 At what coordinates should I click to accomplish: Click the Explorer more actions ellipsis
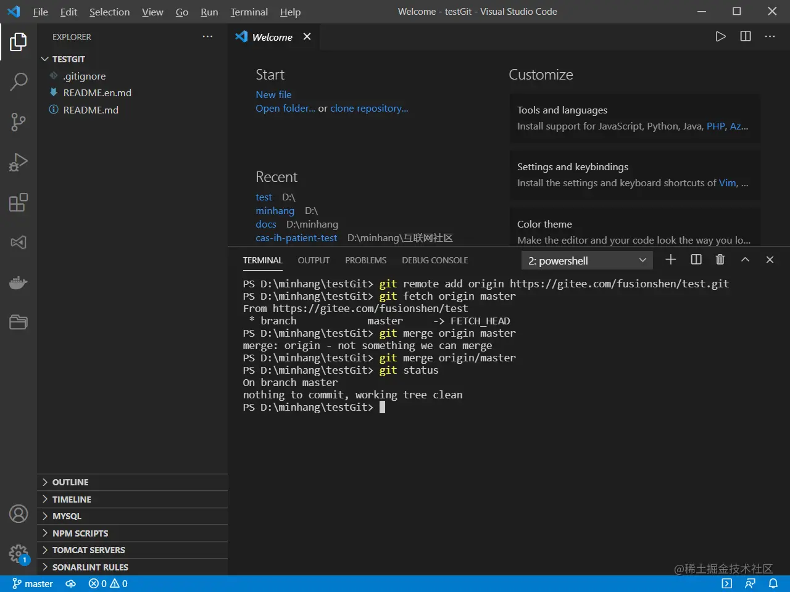click(207, 37)
